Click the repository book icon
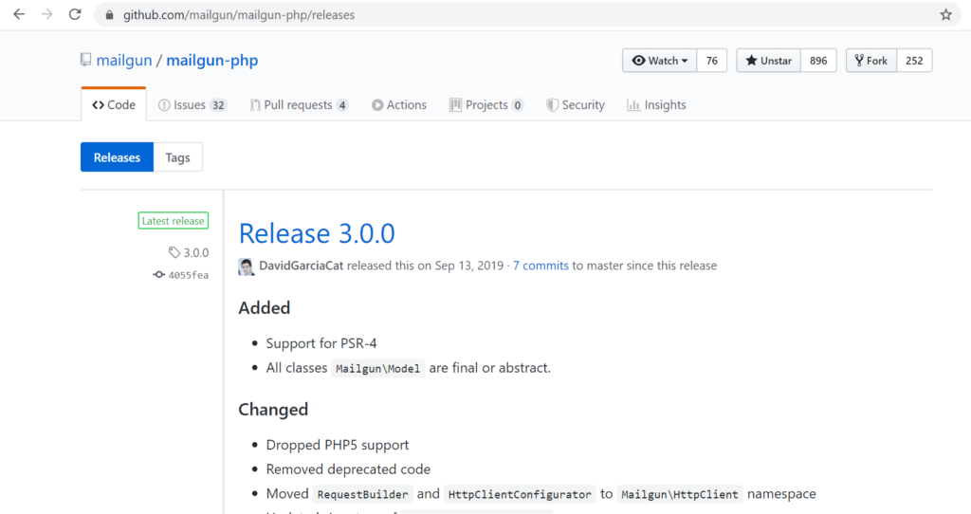The image size is (971, 514). coord(86,61)
